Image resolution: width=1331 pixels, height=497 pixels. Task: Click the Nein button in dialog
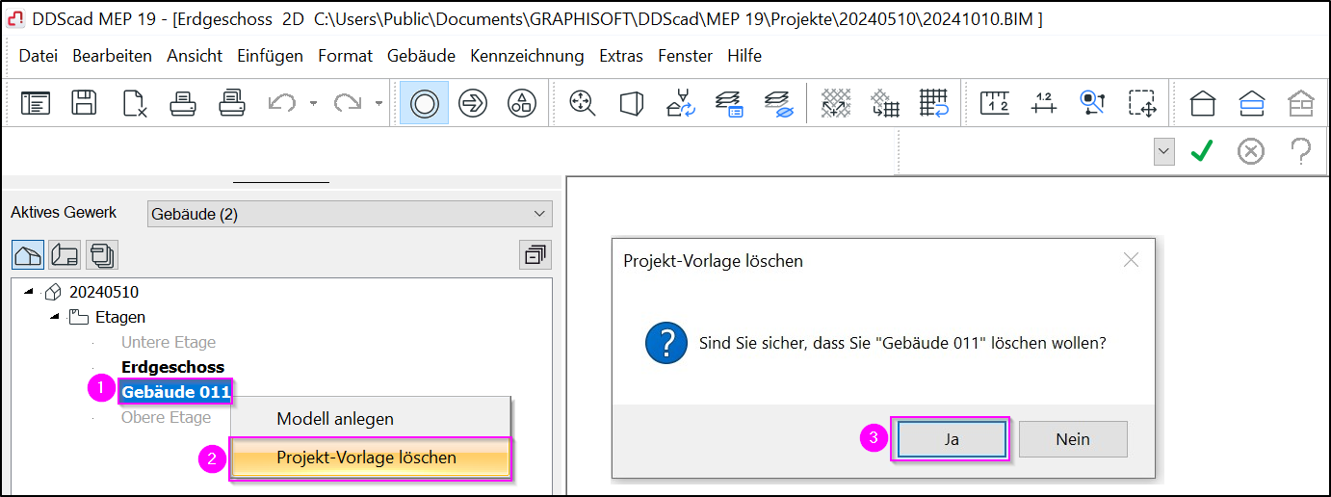[x=1073, y=439]
